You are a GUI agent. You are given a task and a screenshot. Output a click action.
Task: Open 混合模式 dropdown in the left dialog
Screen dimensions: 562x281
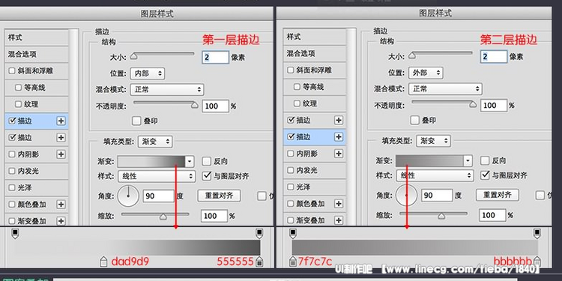tap(167, 90)
